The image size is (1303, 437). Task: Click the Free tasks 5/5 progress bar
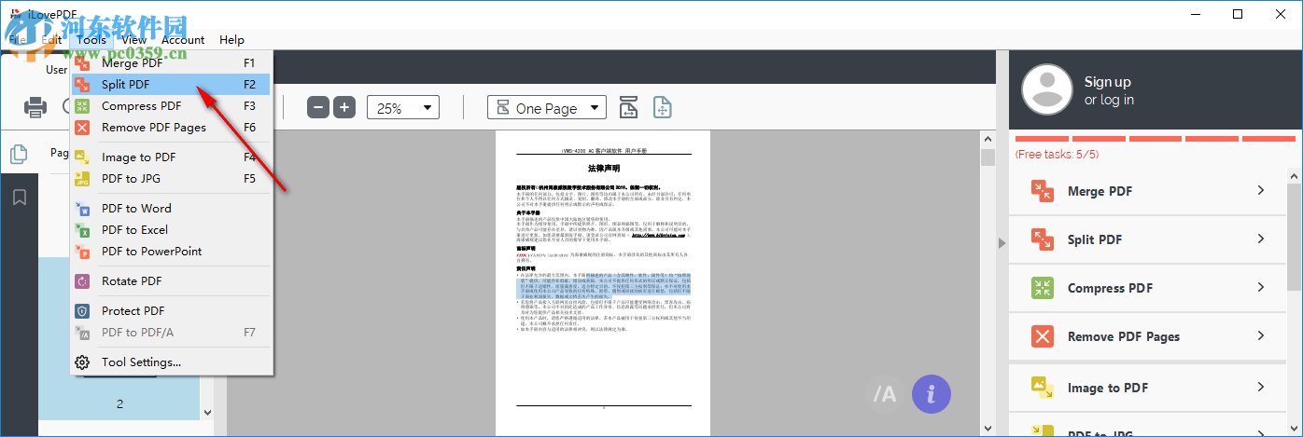(x=1156, y=139)
